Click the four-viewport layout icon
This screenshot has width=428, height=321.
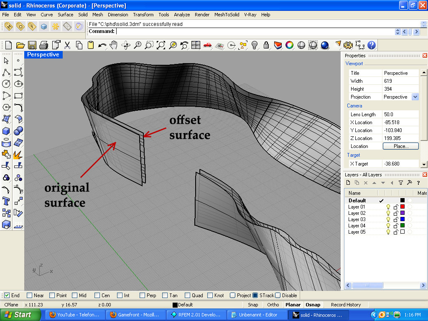tap(196, 45)
